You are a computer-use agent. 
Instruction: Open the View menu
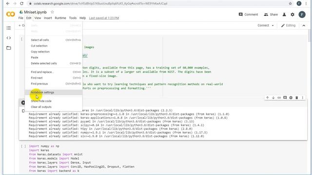tap(38, 18)
